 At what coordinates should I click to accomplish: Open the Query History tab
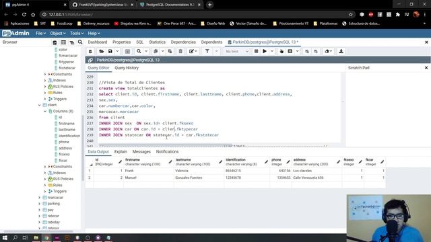point(127,68)
